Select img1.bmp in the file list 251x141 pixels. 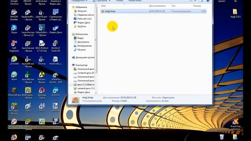153,11
